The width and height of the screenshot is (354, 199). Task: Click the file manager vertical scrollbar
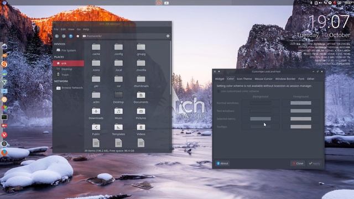tap(170, 67)
